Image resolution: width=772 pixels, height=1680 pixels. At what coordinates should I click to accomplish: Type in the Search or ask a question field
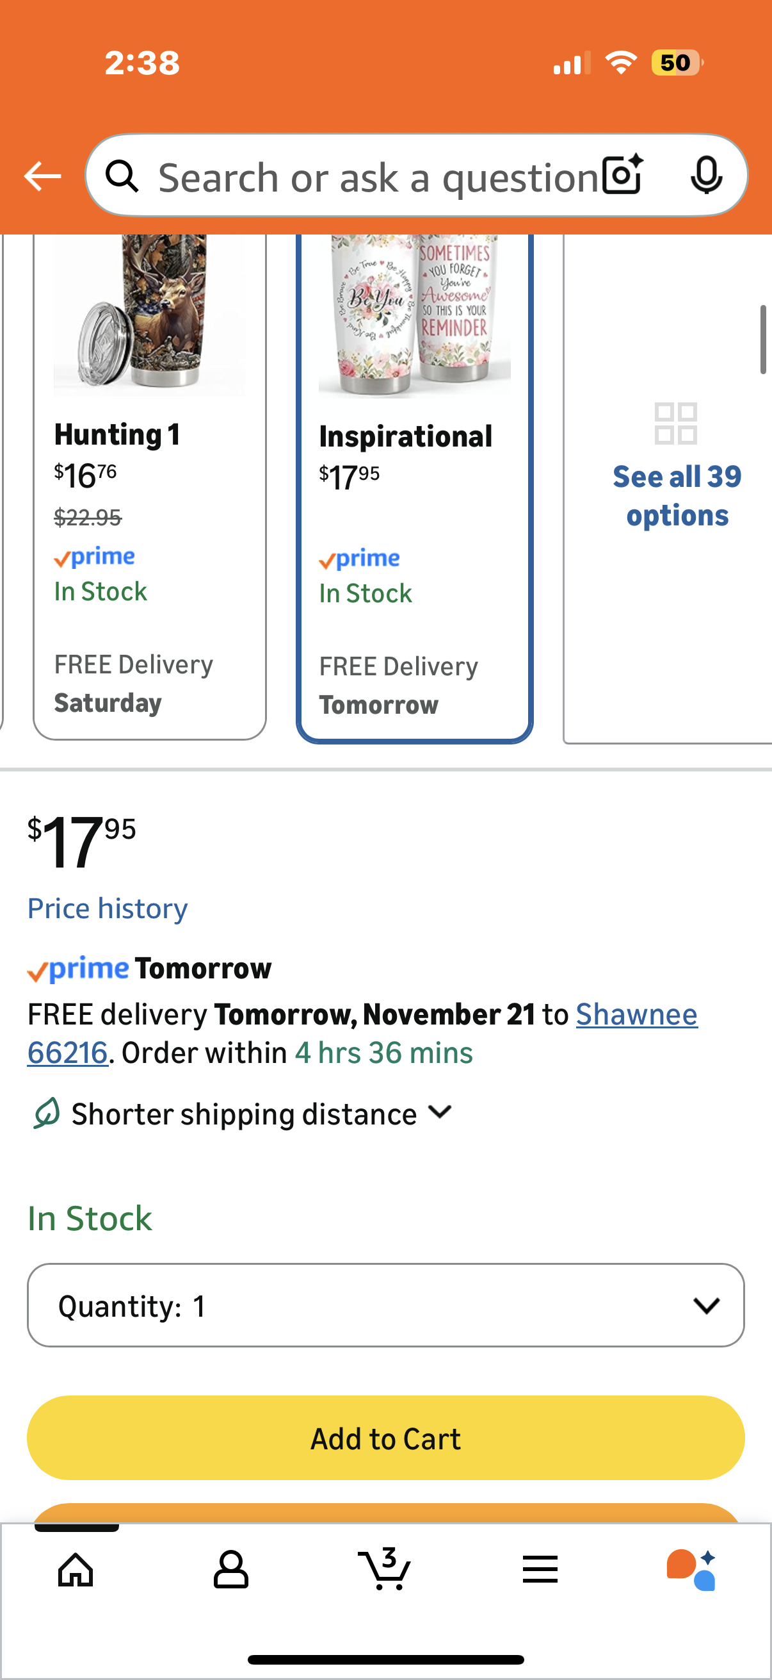coord(378,177)
